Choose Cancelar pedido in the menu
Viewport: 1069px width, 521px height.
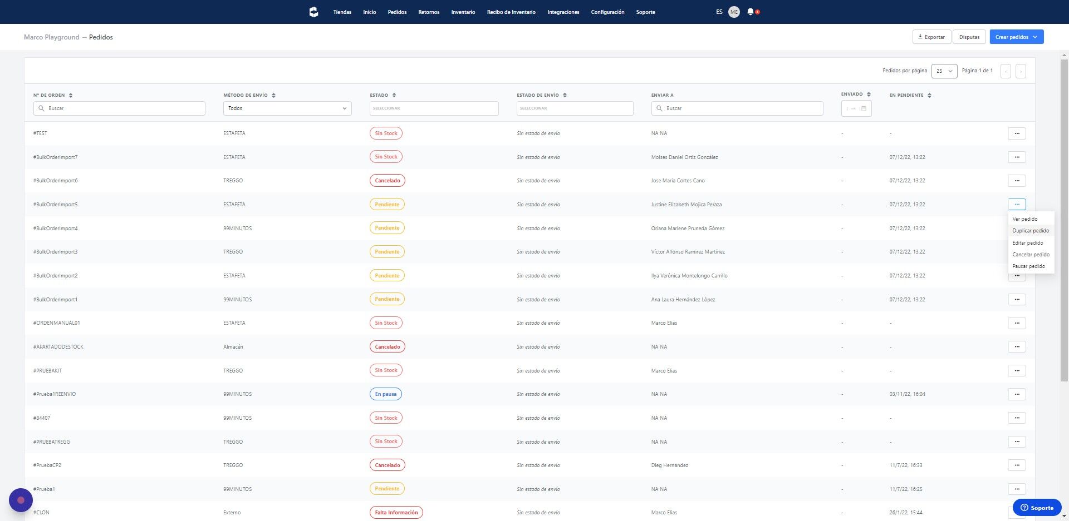pyautogui.click(x=1031, y=255)
